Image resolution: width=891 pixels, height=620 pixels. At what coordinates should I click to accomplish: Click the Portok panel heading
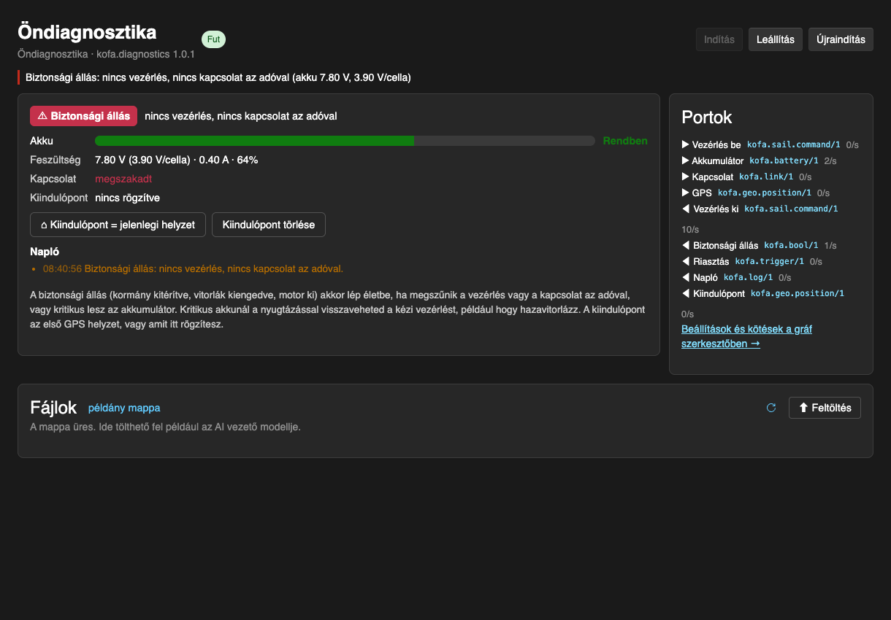pos(707,117)
